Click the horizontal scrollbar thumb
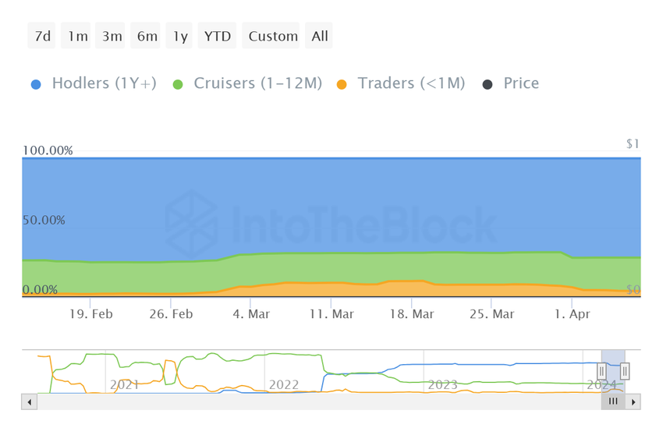The image size is (663, 442). (x=613, y=402)
